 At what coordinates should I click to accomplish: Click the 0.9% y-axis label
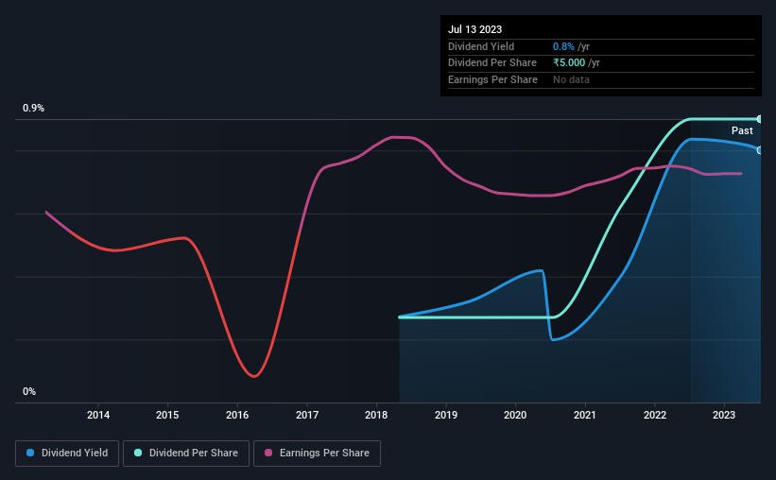[x=33, y=108]
